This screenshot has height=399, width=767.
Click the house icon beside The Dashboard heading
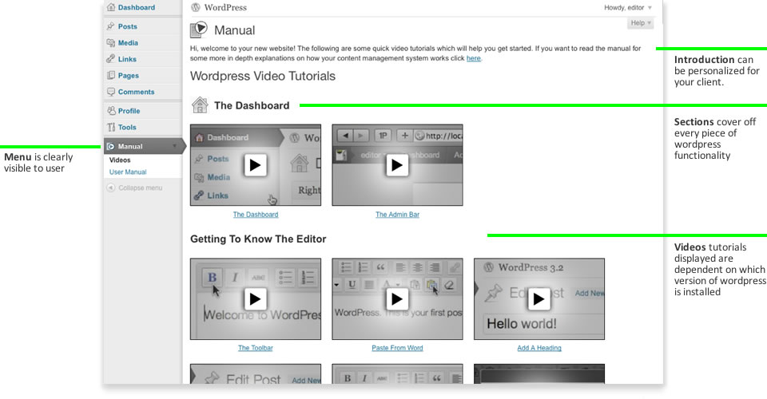pyautogui.click(x=200, y=105)
